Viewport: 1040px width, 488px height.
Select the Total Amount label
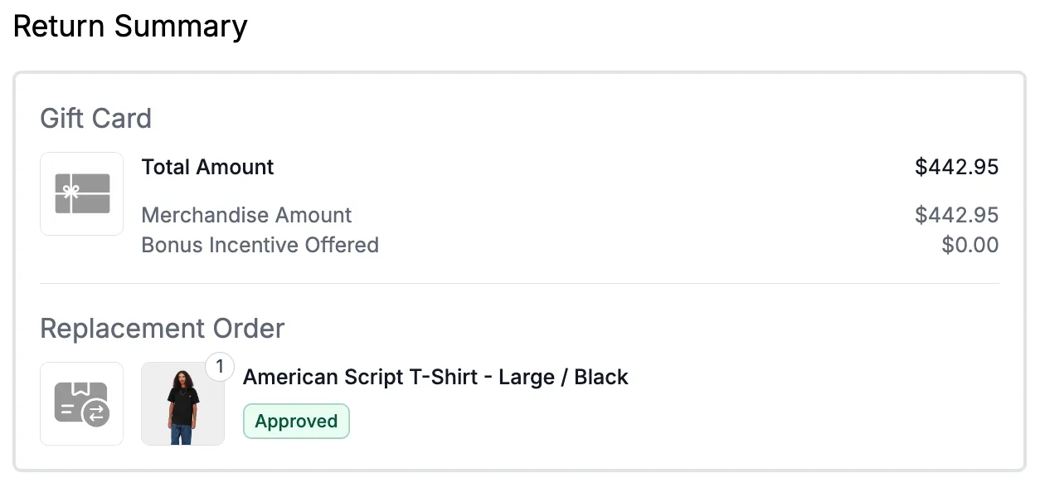click(x=207, y=167)
